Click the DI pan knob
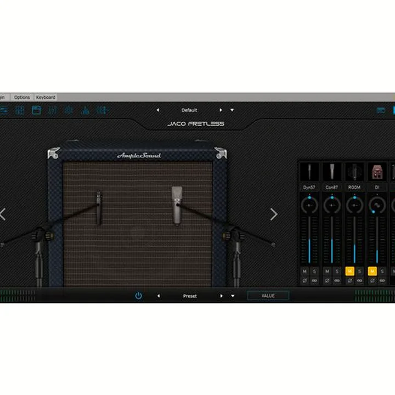Image resolution: width=395 pixels, height=395 pixels. click(377, 205)
